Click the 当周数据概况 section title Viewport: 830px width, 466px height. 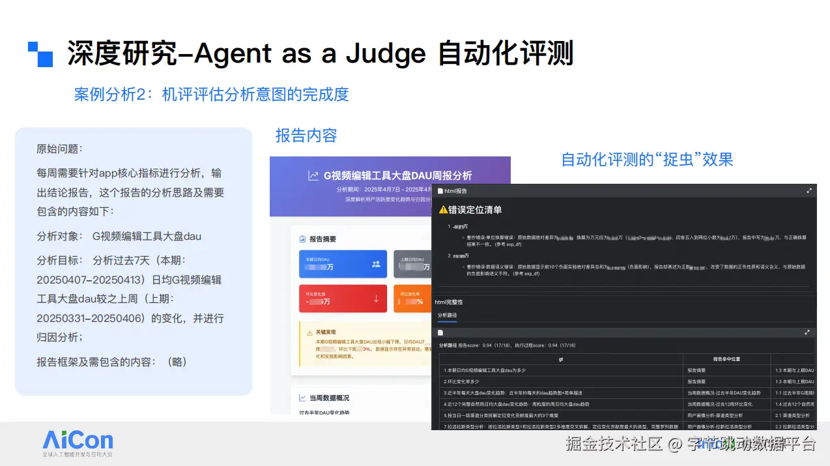coord(329,398)
